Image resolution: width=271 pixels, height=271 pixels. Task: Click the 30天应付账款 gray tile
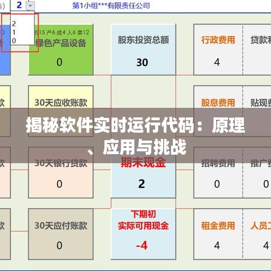coord(61,234)
